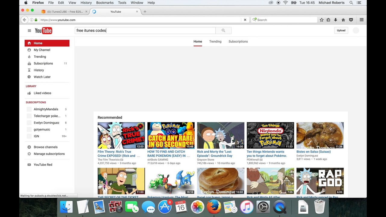The height and width of the screenshot is (217, 386).
Task: Open the Firefox downloads arrow
Action: 335,20
